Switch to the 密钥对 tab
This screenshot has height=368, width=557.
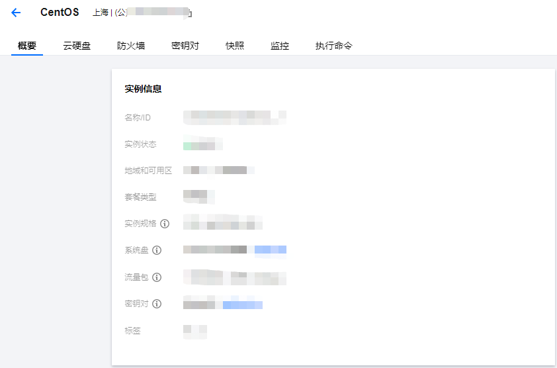(x=185, y=46)
